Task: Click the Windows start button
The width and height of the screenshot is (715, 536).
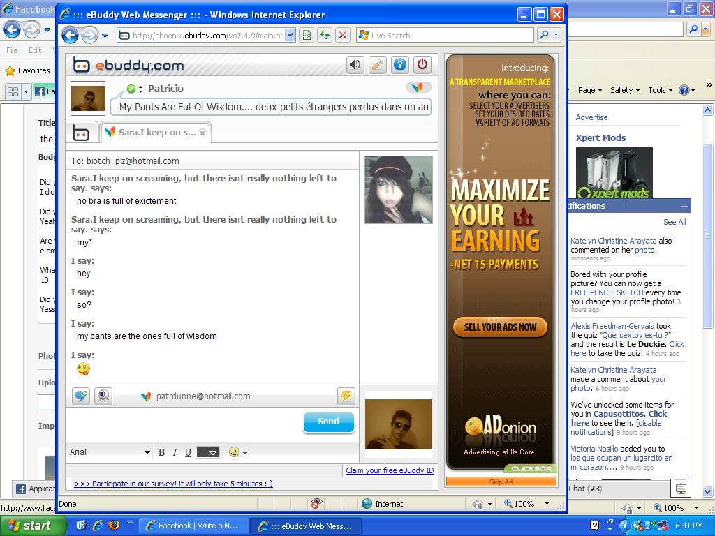Action: point(34,526)
